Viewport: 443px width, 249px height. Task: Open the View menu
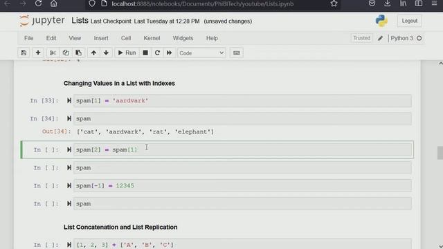(x=75, y=38)
